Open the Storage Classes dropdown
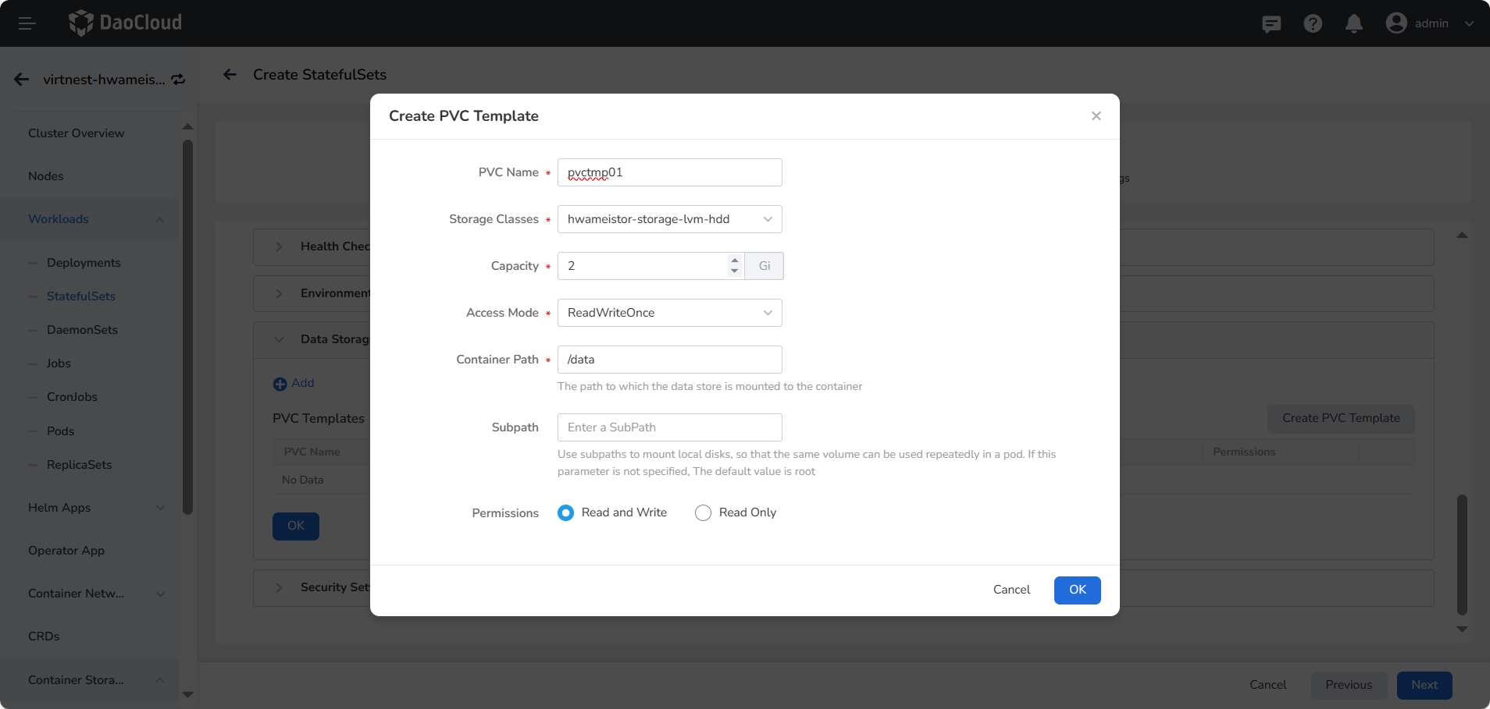The image size is (1490, 709). pos(669,219)
